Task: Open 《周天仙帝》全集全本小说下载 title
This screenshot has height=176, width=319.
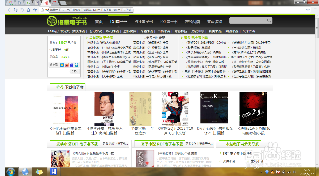Action: (93, 153)
